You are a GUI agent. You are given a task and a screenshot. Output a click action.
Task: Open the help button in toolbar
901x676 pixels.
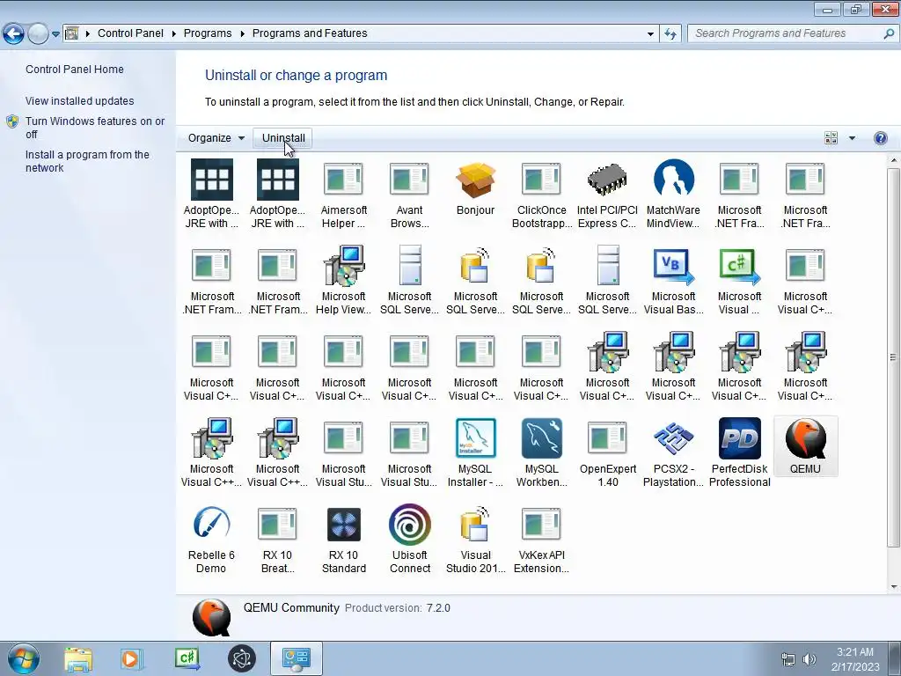pos(880,138)
